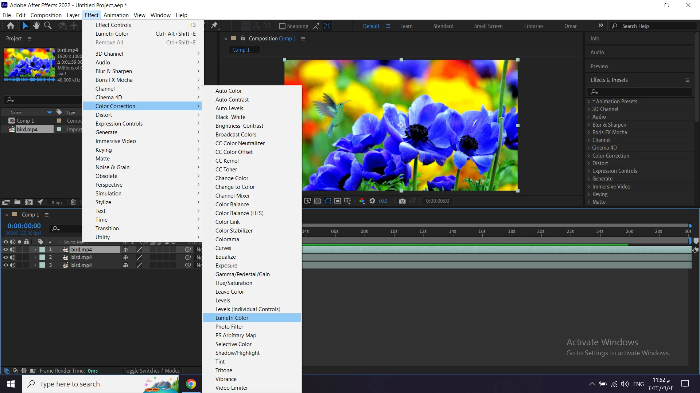700x393 pixels.
Task: Click the layer 1 teal label color swatch
Action: tap(42, 250)
